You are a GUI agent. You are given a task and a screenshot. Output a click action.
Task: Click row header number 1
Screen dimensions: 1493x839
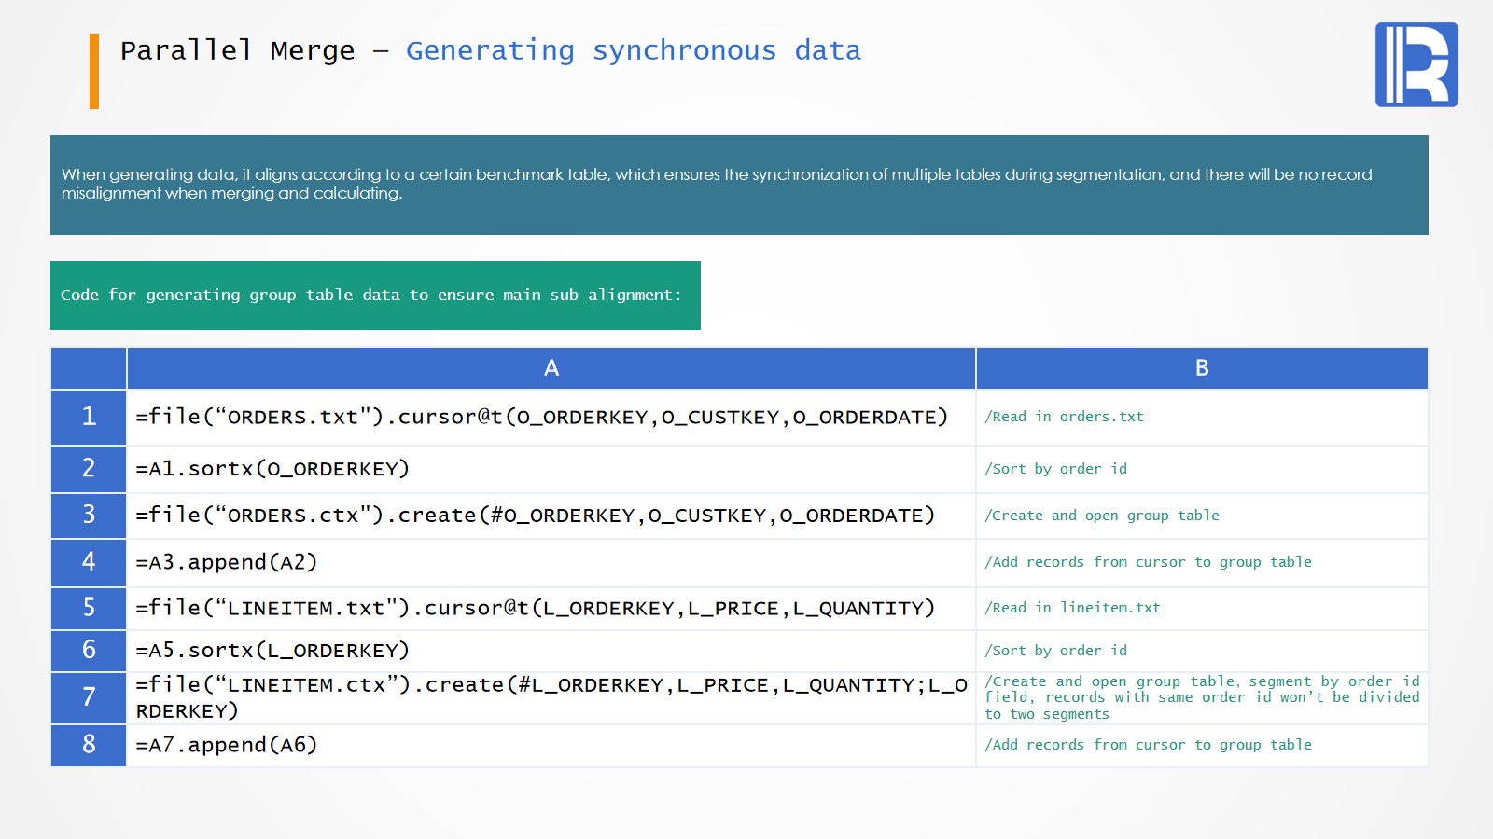coord(89,417)
